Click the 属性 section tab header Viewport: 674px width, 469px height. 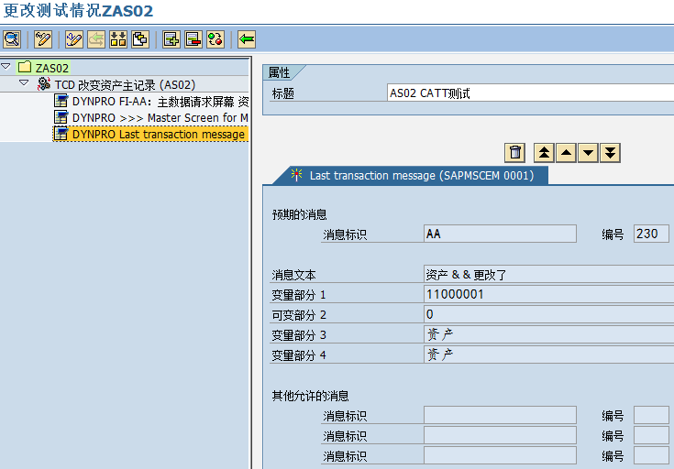pyautogui.click(x=278, y=73)
